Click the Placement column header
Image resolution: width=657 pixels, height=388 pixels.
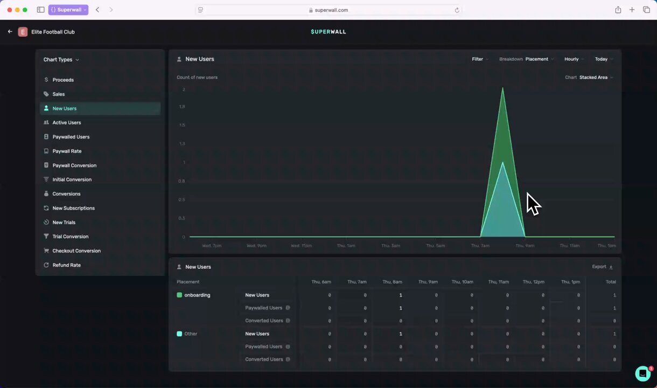[x=188, y=282]
